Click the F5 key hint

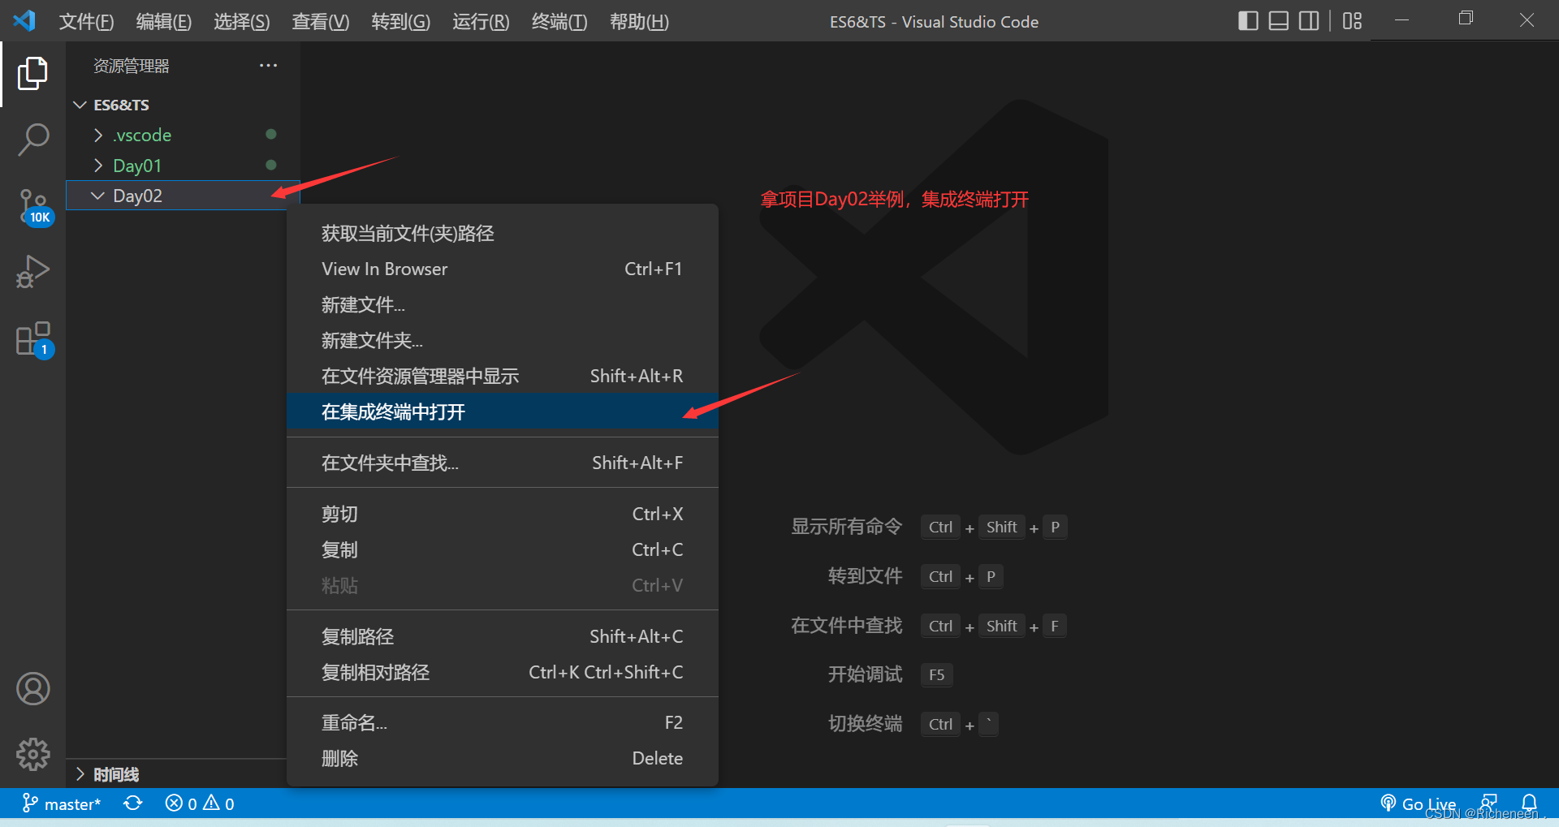pyautogui.click(x=936, y=674)
